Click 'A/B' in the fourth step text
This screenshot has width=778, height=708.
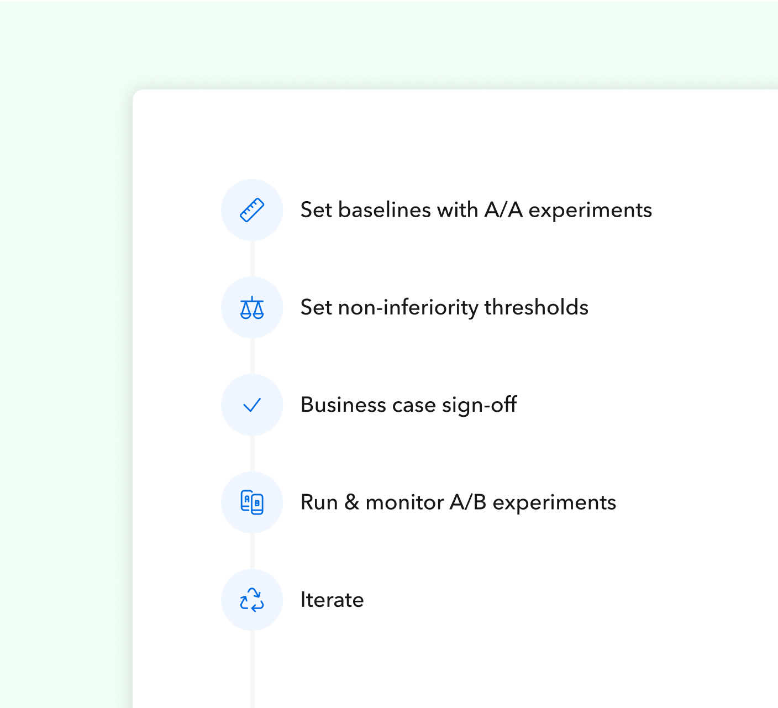click(467, 502)
